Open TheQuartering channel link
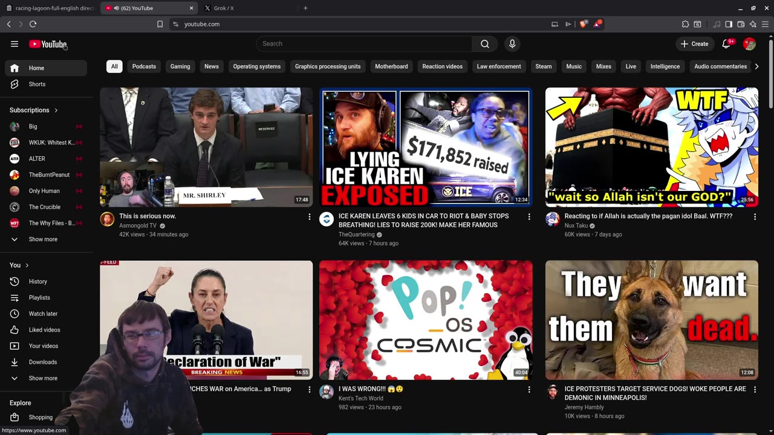The height and width of the screenshot is (435, 774). [x=357, y=234]
